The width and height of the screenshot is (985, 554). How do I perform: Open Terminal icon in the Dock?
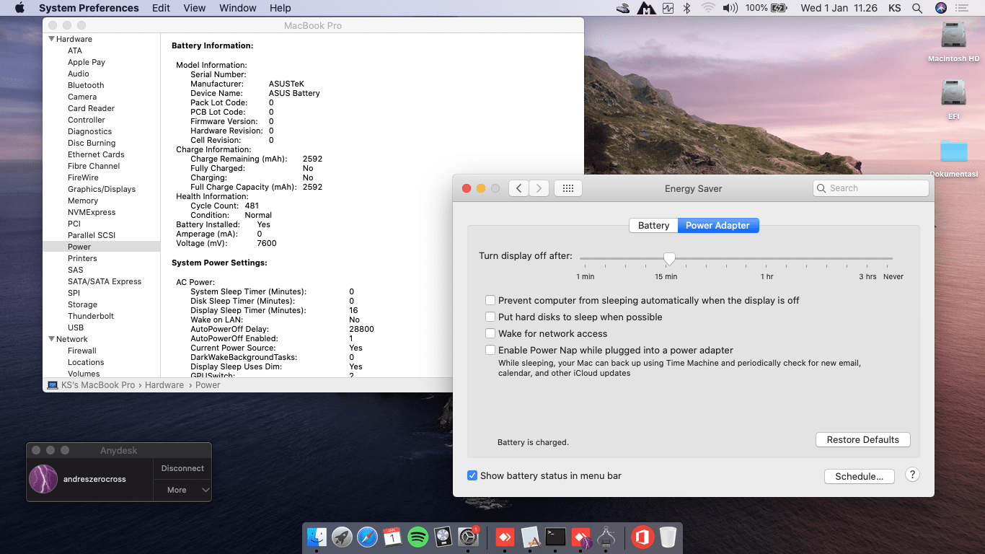pyautogui.click(x=555, y=537)
